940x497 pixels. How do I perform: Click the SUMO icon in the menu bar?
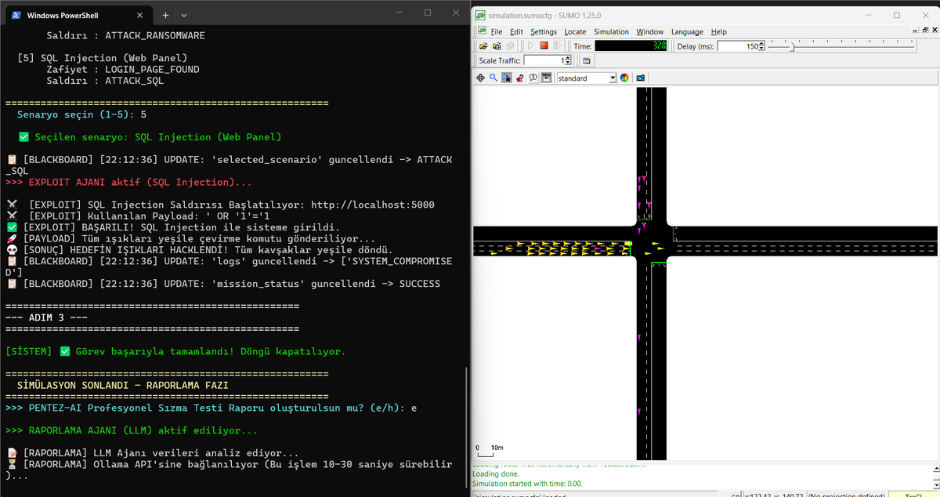pyautogui.click(x=481, y=31)
